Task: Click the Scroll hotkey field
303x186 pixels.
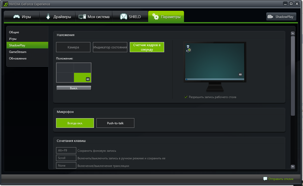Action: click(x=66, y=158)
